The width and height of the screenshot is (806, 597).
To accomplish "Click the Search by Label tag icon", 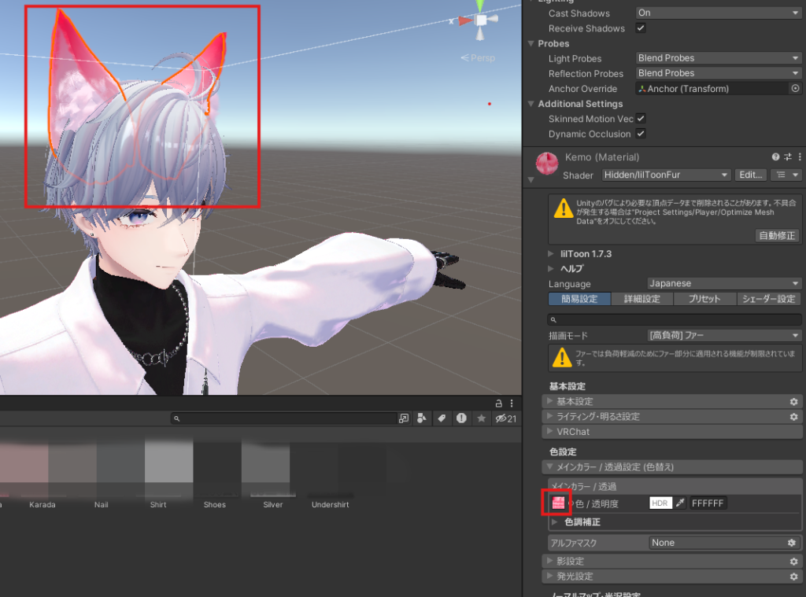I will (442, 418).
